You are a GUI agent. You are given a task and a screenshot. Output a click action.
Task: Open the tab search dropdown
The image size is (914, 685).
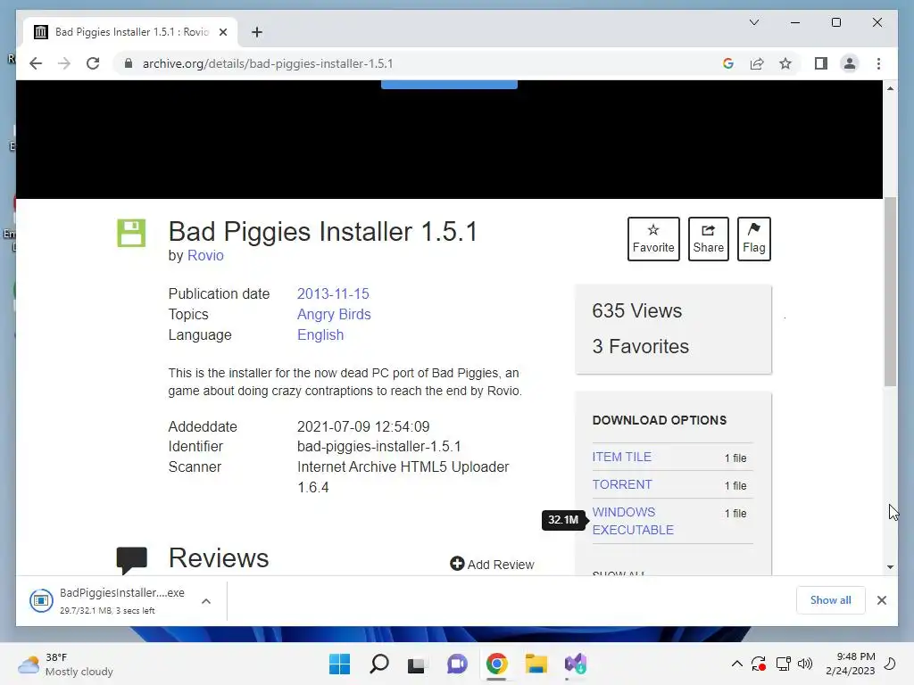click(753, 22)
